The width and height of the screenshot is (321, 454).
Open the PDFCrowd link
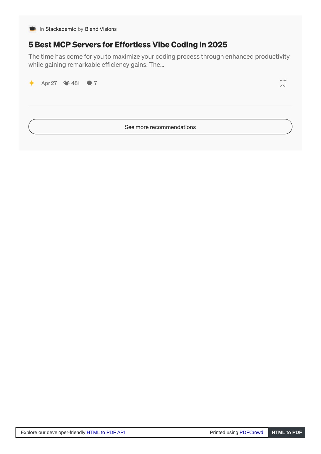coord(251,432)
